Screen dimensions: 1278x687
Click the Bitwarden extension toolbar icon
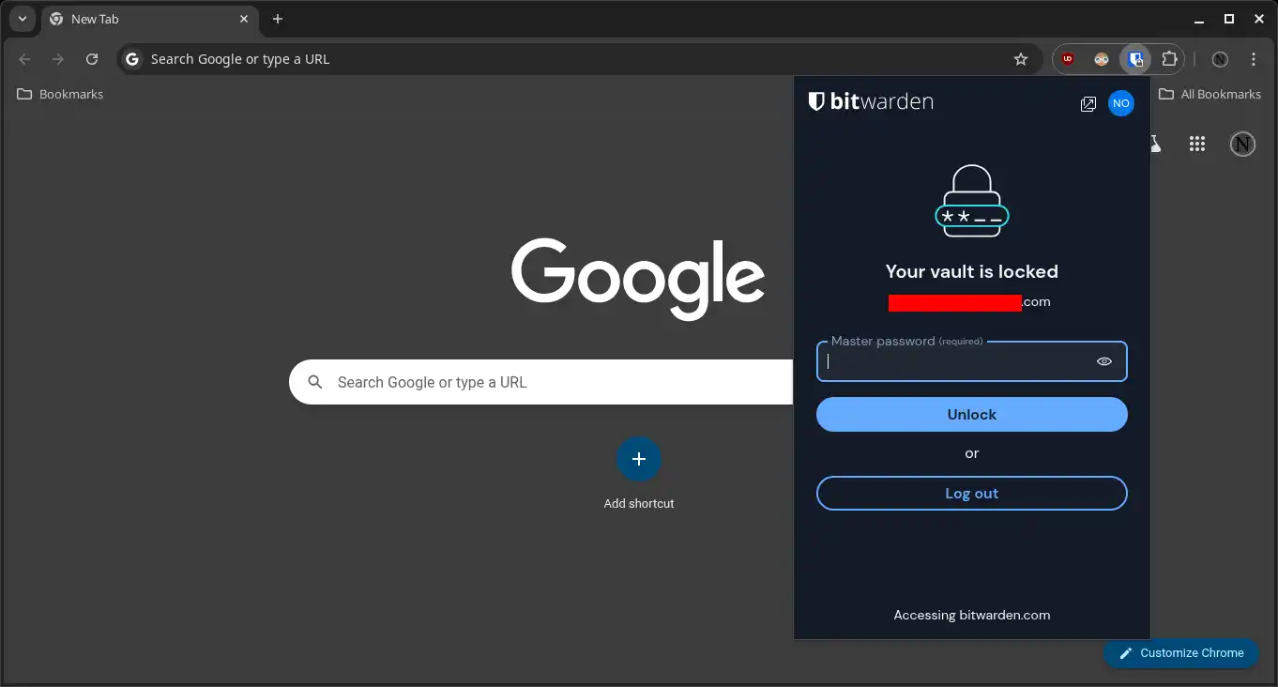(x=1135, y=59)
